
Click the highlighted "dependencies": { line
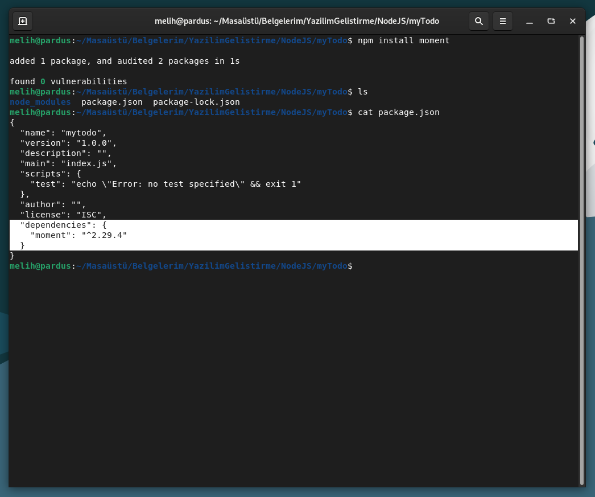coord(63,225)
